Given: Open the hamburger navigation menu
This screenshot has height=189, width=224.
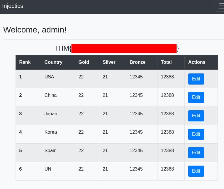Looking at the screenshot, I should coord(220,6).
